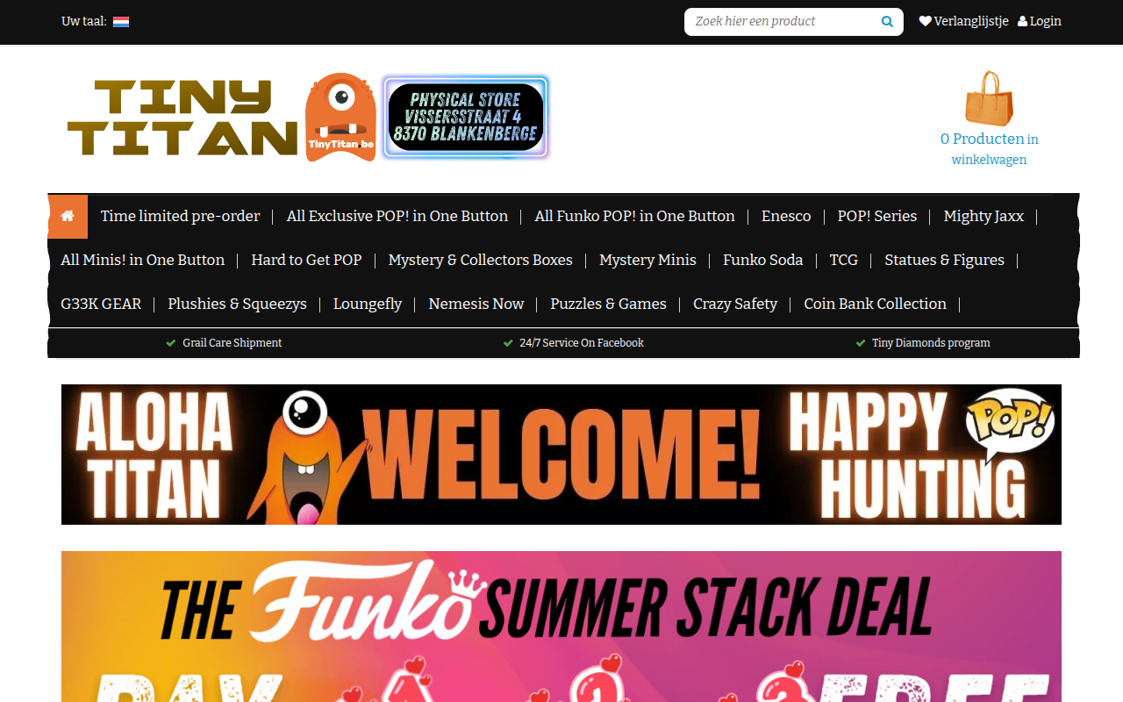Click Tiny Diamonds program text
The height and width of the screenshot is (702, 1123).
click(931, 343)
